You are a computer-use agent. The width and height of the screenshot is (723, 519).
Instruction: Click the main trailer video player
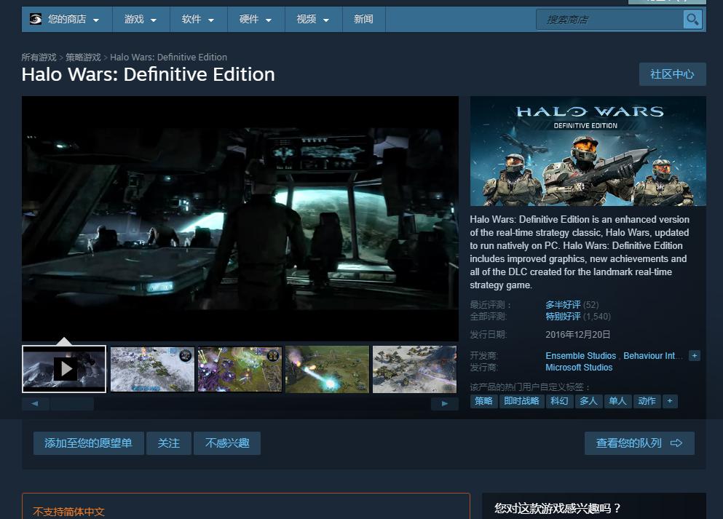[240, 218]
